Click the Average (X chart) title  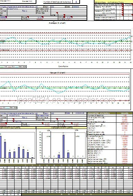(x=57, y=23)
